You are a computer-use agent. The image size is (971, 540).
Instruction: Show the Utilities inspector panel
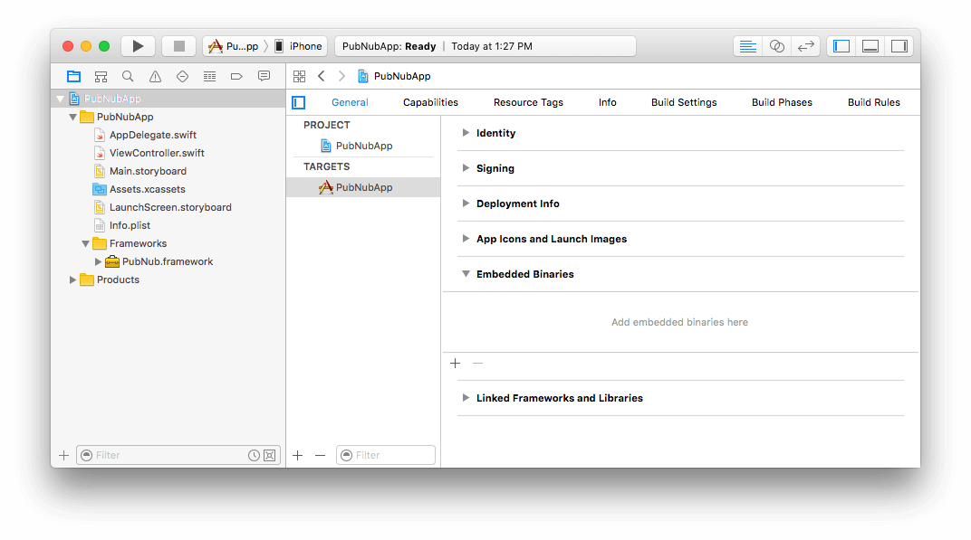(899, 45)
